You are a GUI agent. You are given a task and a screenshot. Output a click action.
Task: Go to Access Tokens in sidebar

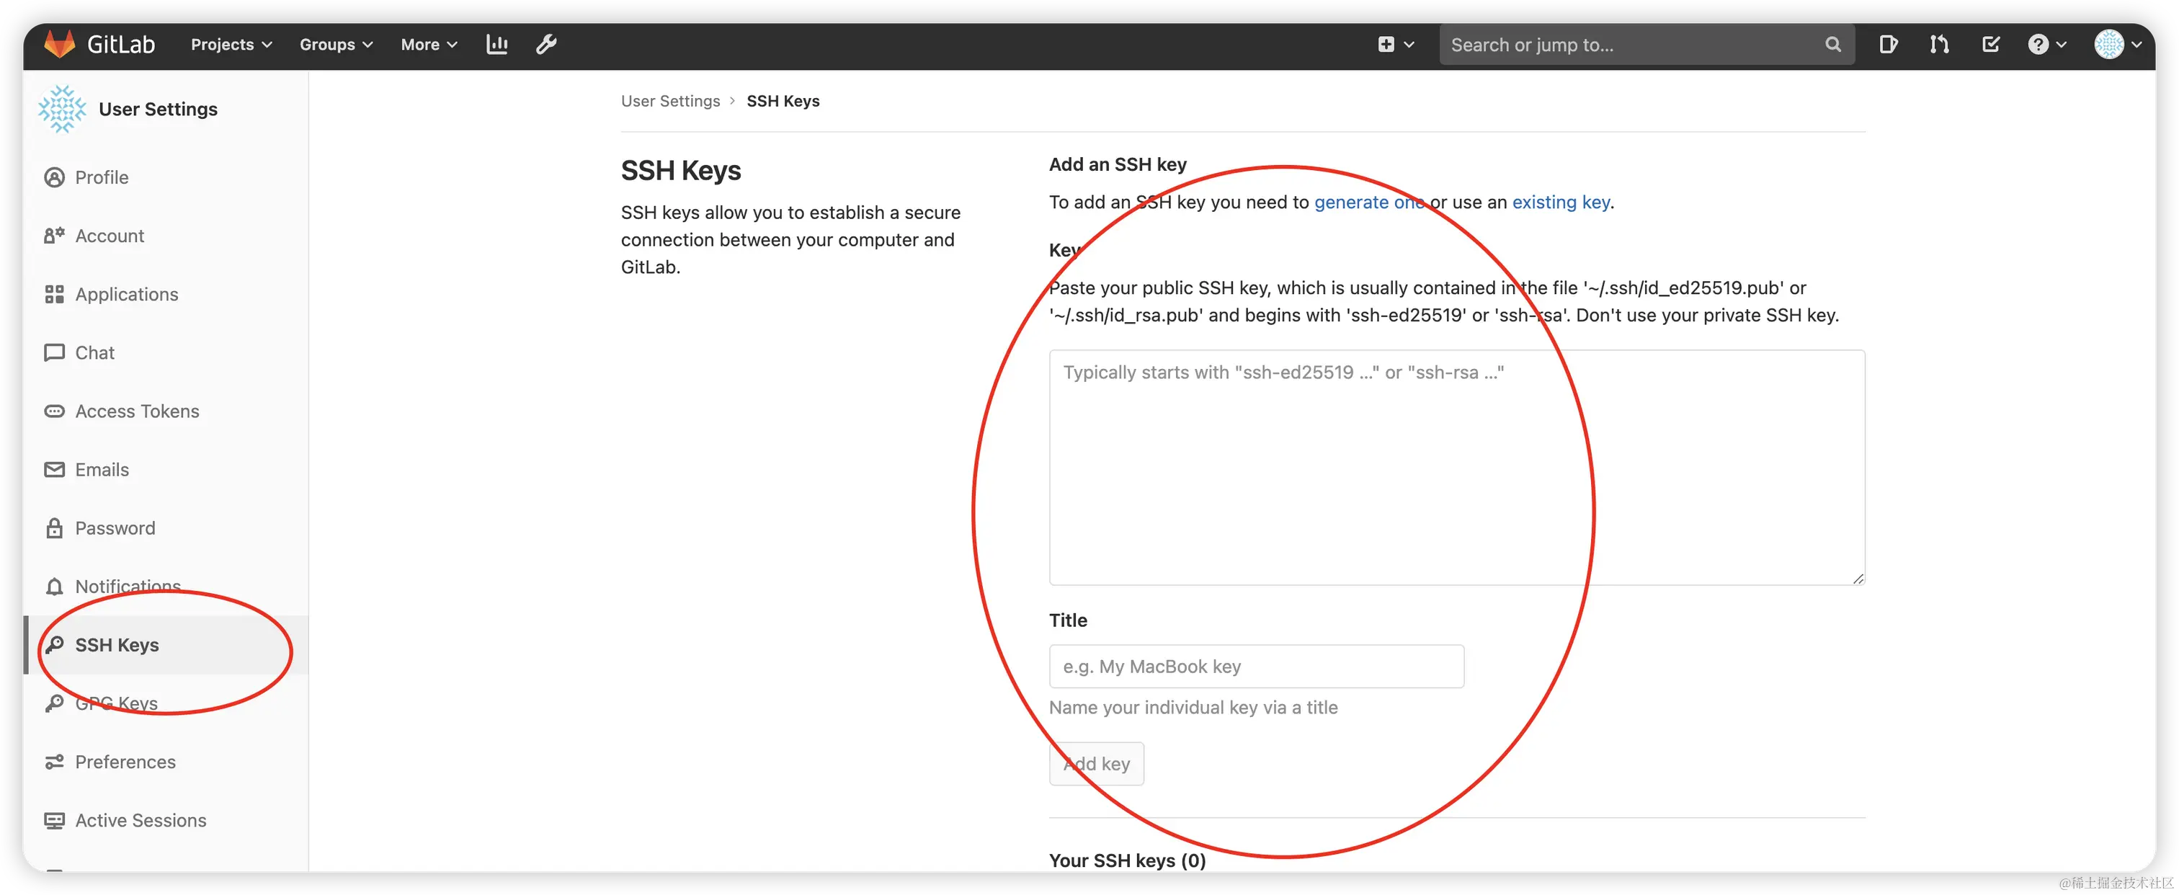coord(137,411)
